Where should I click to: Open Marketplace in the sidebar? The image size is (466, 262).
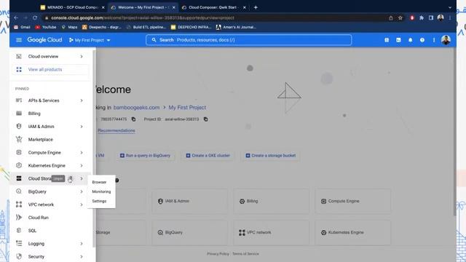coord(41,140)
